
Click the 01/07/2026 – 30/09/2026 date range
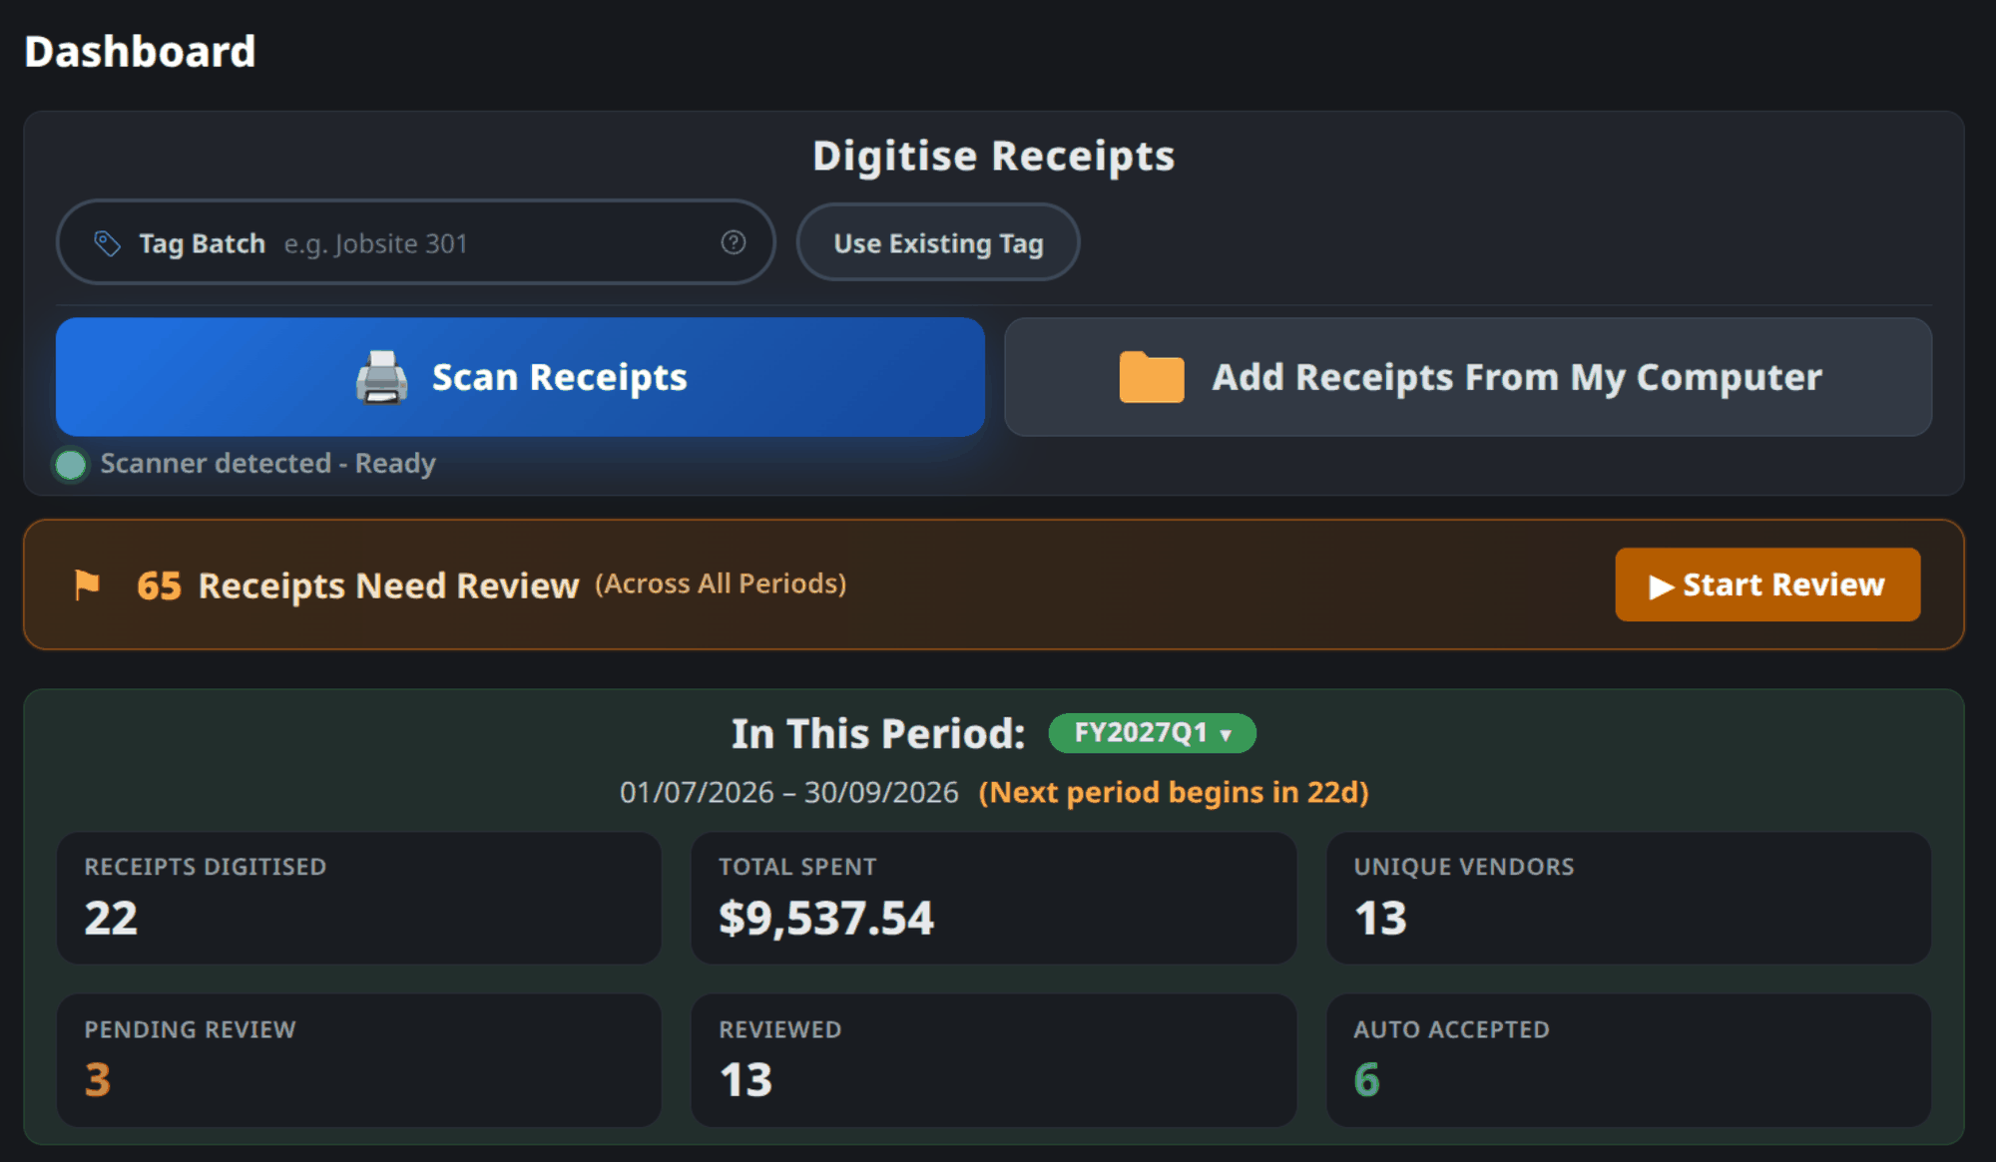tap(788, 792)
